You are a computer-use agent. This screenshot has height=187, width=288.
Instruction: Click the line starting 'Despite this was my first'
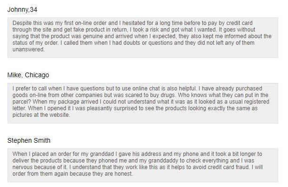pyautogui.click(x=132, y=23)
